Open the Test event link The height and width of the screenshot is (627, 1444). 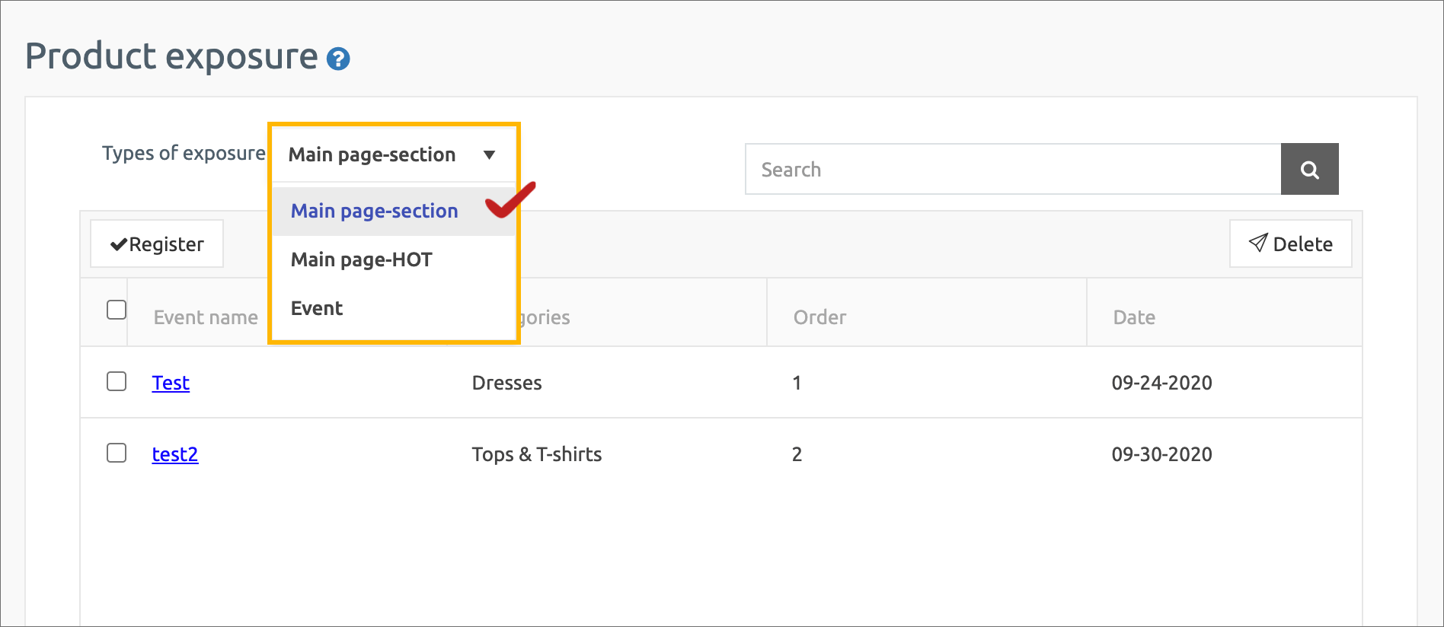(171, 383)
